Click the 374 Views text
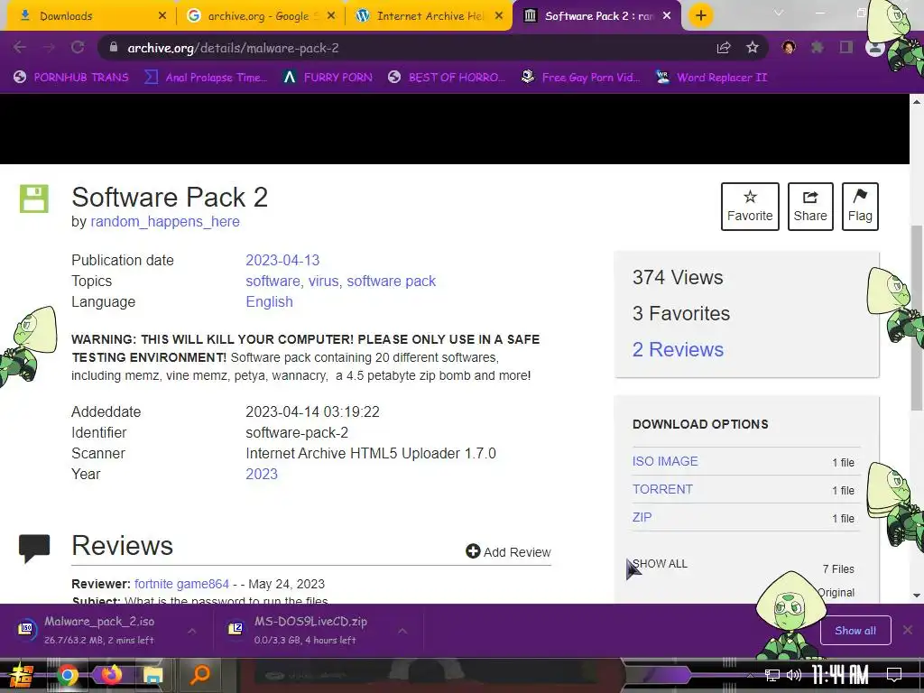 pos(678,278)
